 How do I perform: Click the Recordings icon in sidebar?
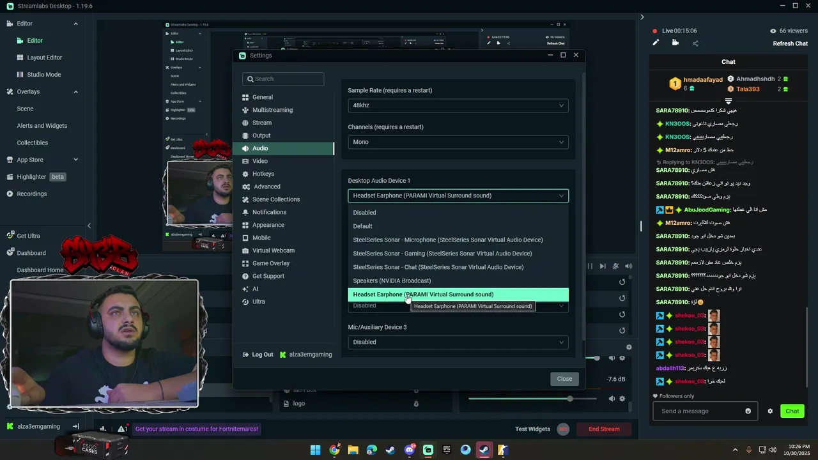point(10,194)
